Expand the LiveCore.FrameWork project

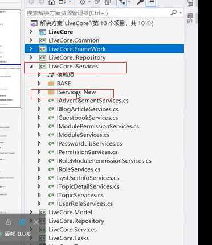pos(31,49)
